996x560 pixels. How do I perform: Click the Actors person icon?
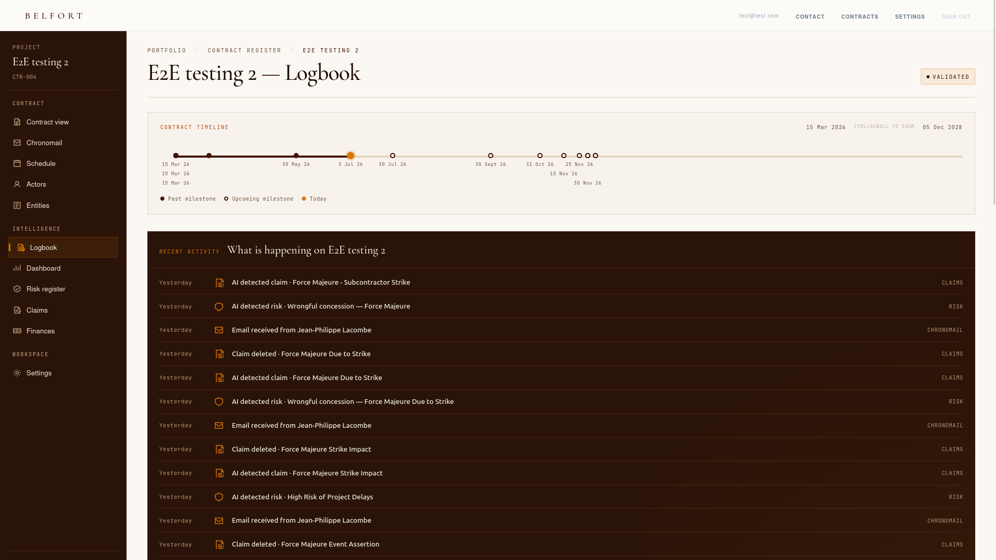pos(17,184)
